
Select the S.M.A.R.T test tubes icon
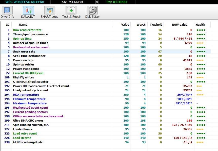[x=28, y=10]
